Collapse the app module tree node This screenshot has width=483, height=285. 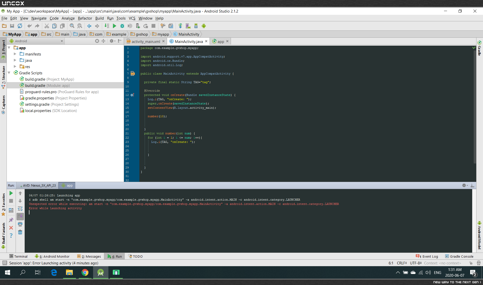[x=9, y=48]
